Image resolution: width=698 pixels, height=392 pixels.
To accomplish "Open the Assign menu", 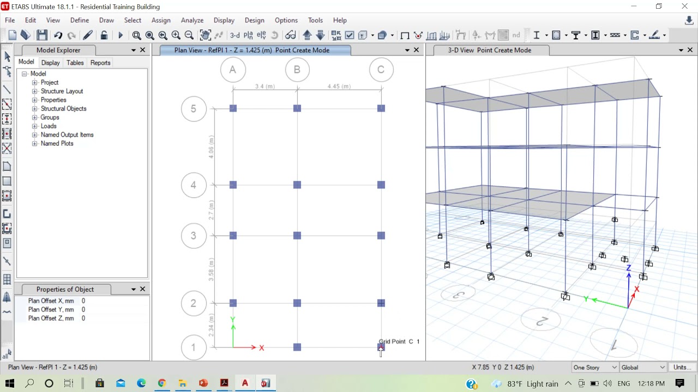I will click(x=161, y=20).
